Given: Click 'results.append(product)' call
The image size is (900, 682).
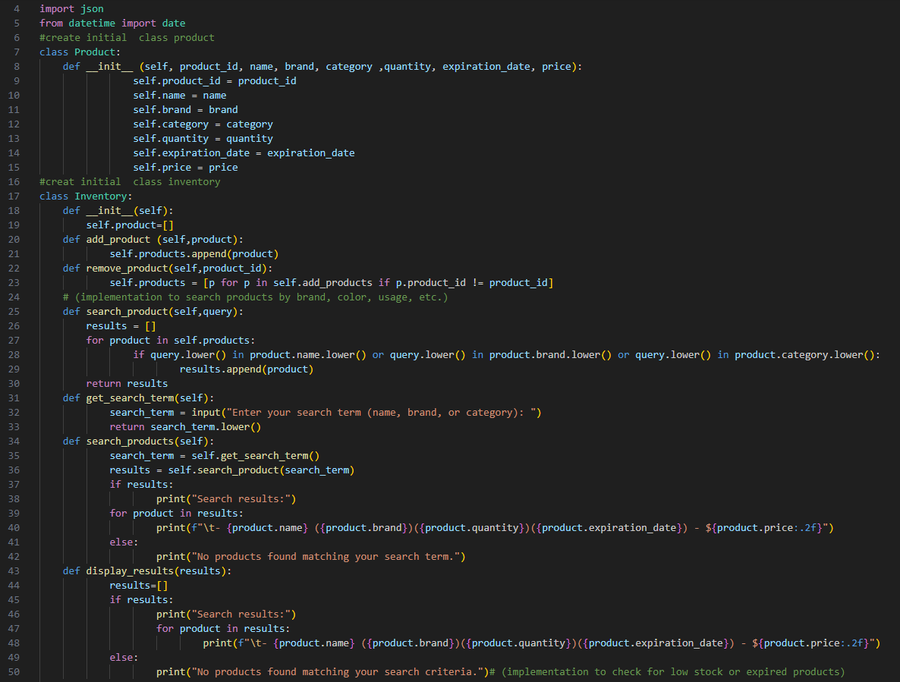Looking at the screenshot, I should (247, 369).
